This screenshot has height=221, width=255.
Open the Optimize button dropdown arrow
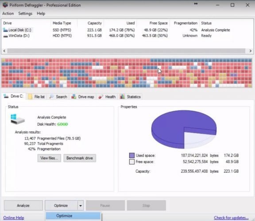coord(81,206)
